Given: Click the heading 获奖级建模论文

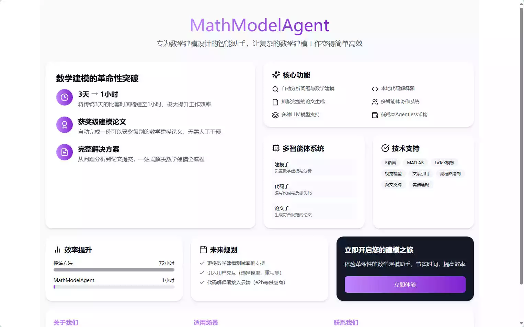Looking at the screenshot, I should (102, 122).
